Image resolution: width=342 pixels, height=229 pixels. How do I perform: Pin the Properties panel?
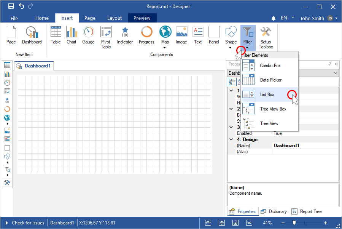coord(330,64)
